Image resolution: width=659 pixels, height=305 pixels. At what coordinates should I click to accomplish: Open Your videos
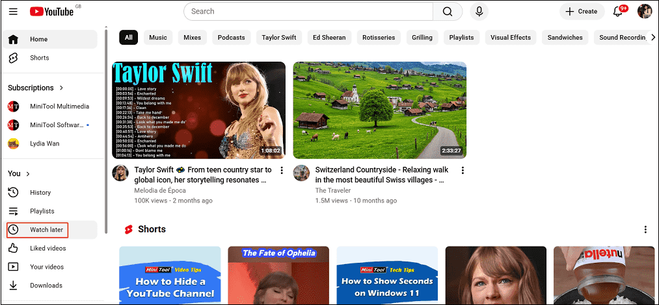coord(49,267)
